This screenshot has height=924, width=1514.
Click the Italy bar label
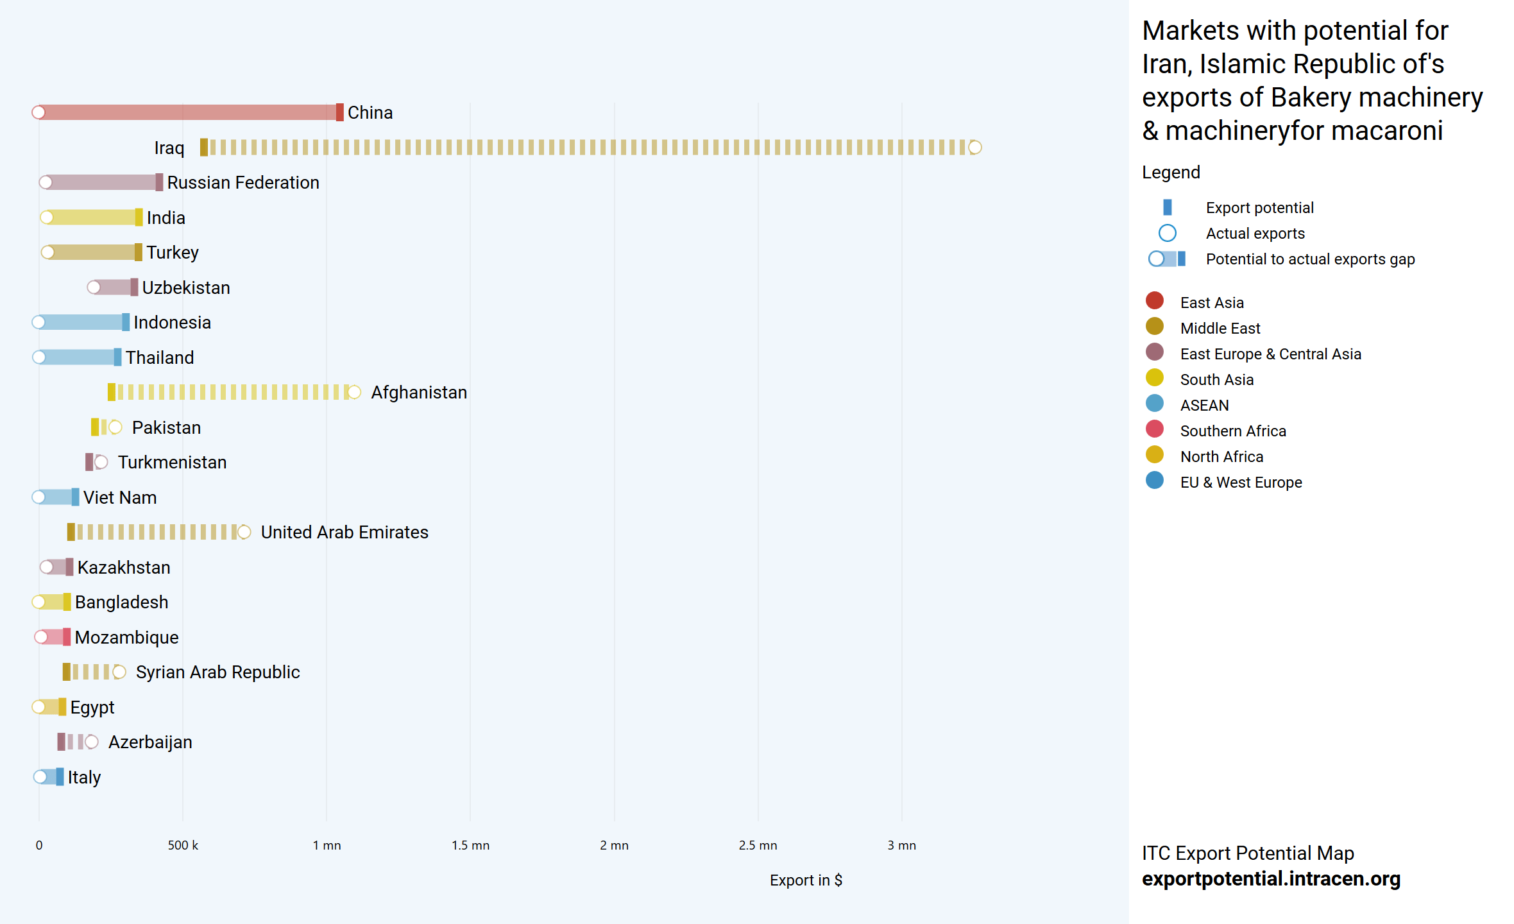[x=84, y=777]
